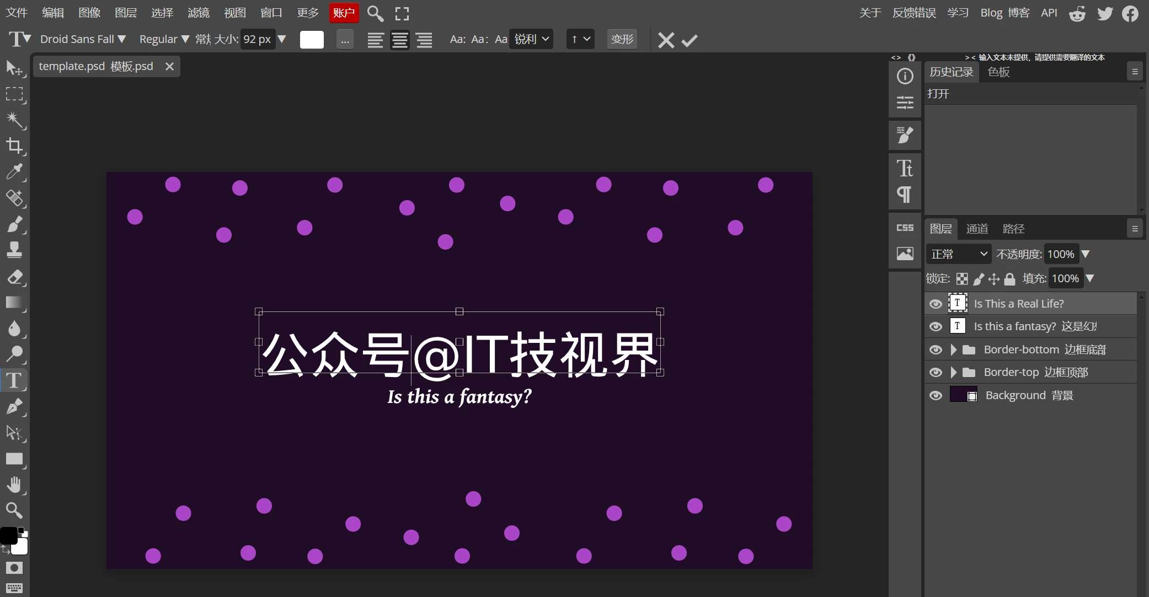Open the Character panel icon
Viewport: 1149px width, 597px height.
[x=905, y=168]
